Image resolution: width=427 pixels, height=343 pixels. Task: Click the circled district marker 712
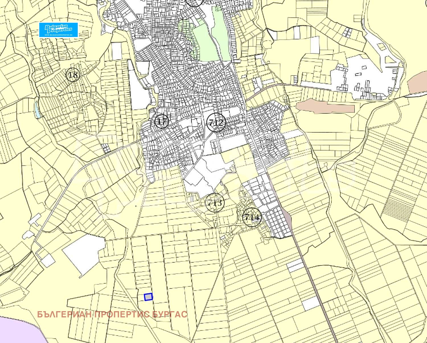coord(216,123)
